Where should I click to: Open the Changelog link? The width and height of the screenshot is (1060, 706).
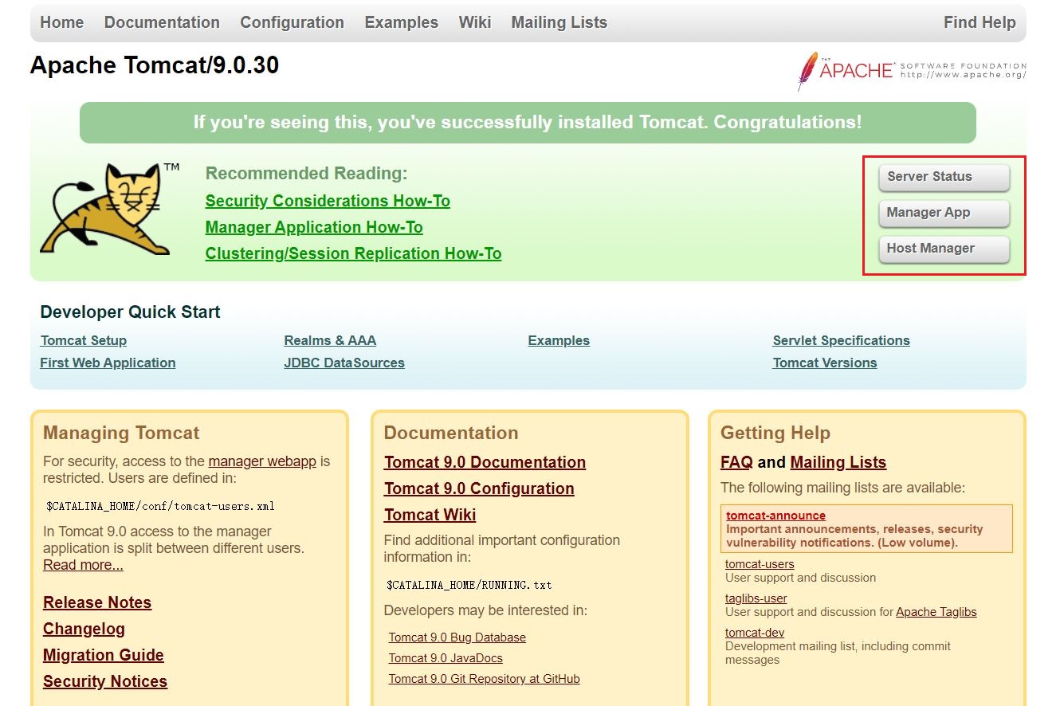[84, 629]
